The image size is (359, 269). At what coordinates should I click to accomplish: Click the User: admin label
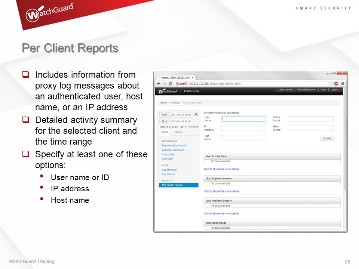[x=285, y=90]
